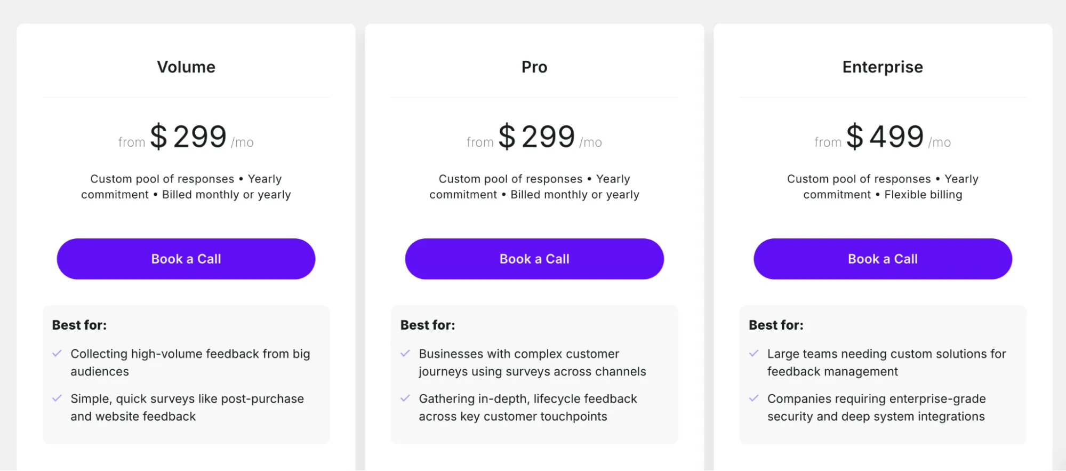
Task: Book a Call for the Volume plan
Action: [186, 259]
